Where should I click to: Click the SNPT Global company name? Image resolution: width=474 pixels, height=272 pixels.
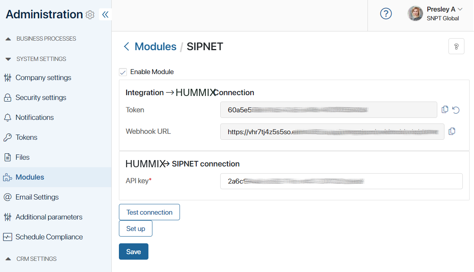(442, 18)
